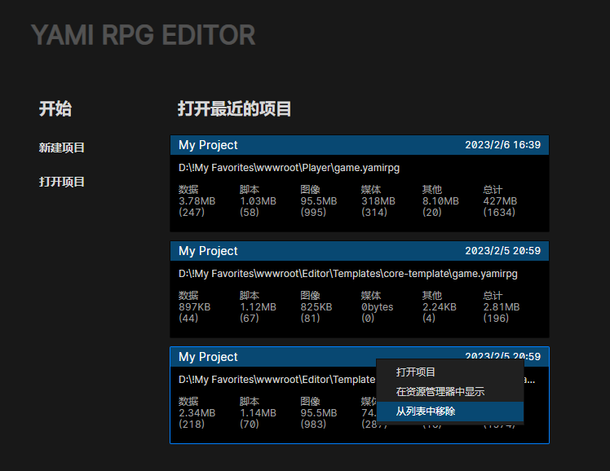This screenshot has height=471, width=610.
Task: Click the 318MB media size value
Action: [x=378, y=201]
